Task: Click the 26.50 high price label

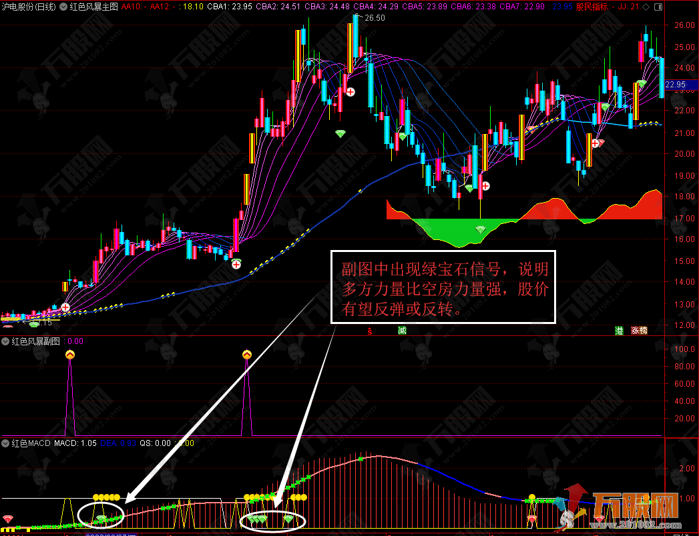Action: (375, 18)
